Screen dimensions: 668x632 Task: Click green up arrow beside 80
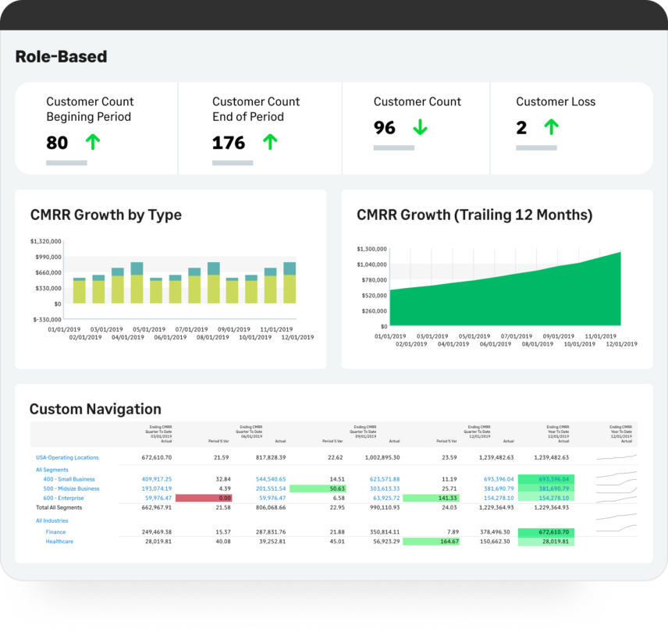(93, 142)
